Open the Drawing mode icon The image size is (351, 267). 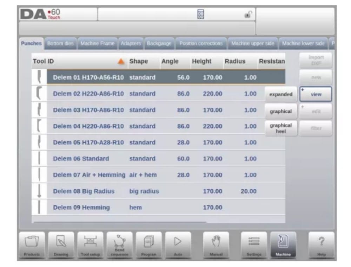(61, 245)
